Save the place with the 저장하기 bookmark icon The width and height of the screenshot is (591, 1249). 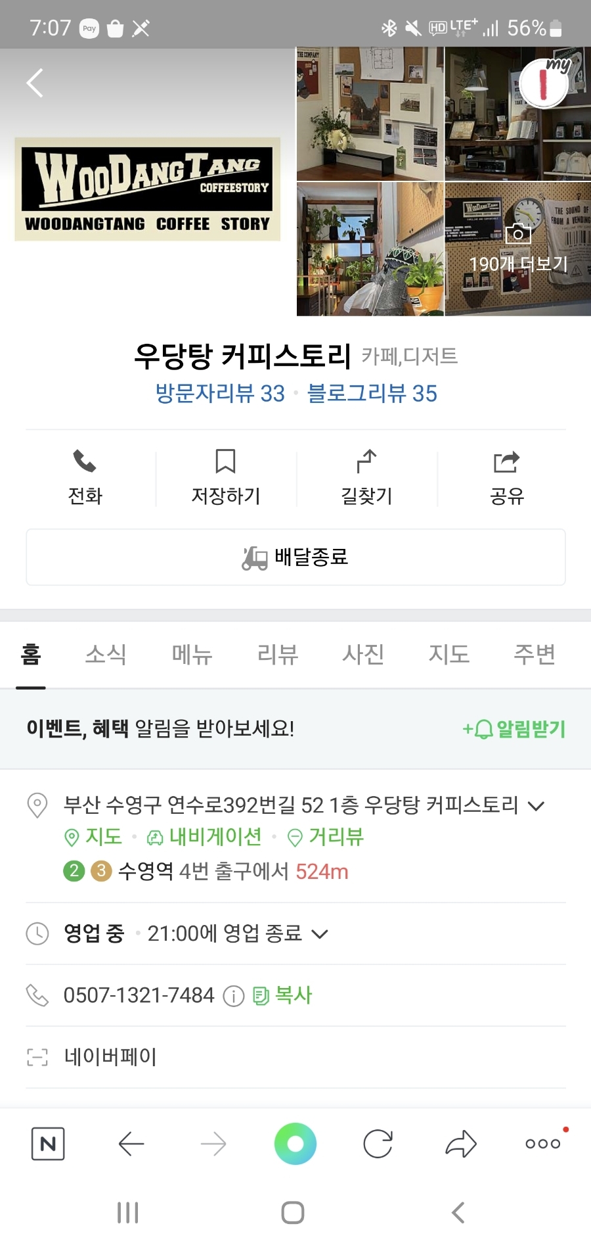click(x=225, y=461)
